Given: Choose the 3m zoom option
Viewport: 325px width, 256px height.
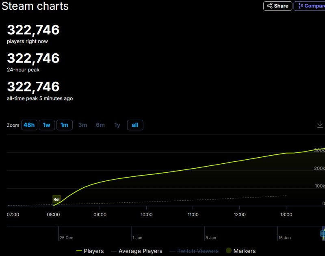Looking at the screenshot, I should tap(82, 125).
